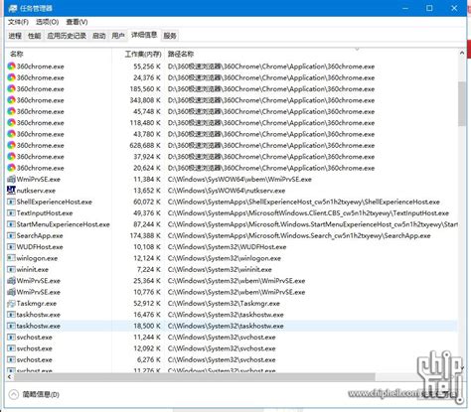Screen dimensions: 471x412
Task: Click the ShellExperienceHost.exe process icon
Action: 12,202
